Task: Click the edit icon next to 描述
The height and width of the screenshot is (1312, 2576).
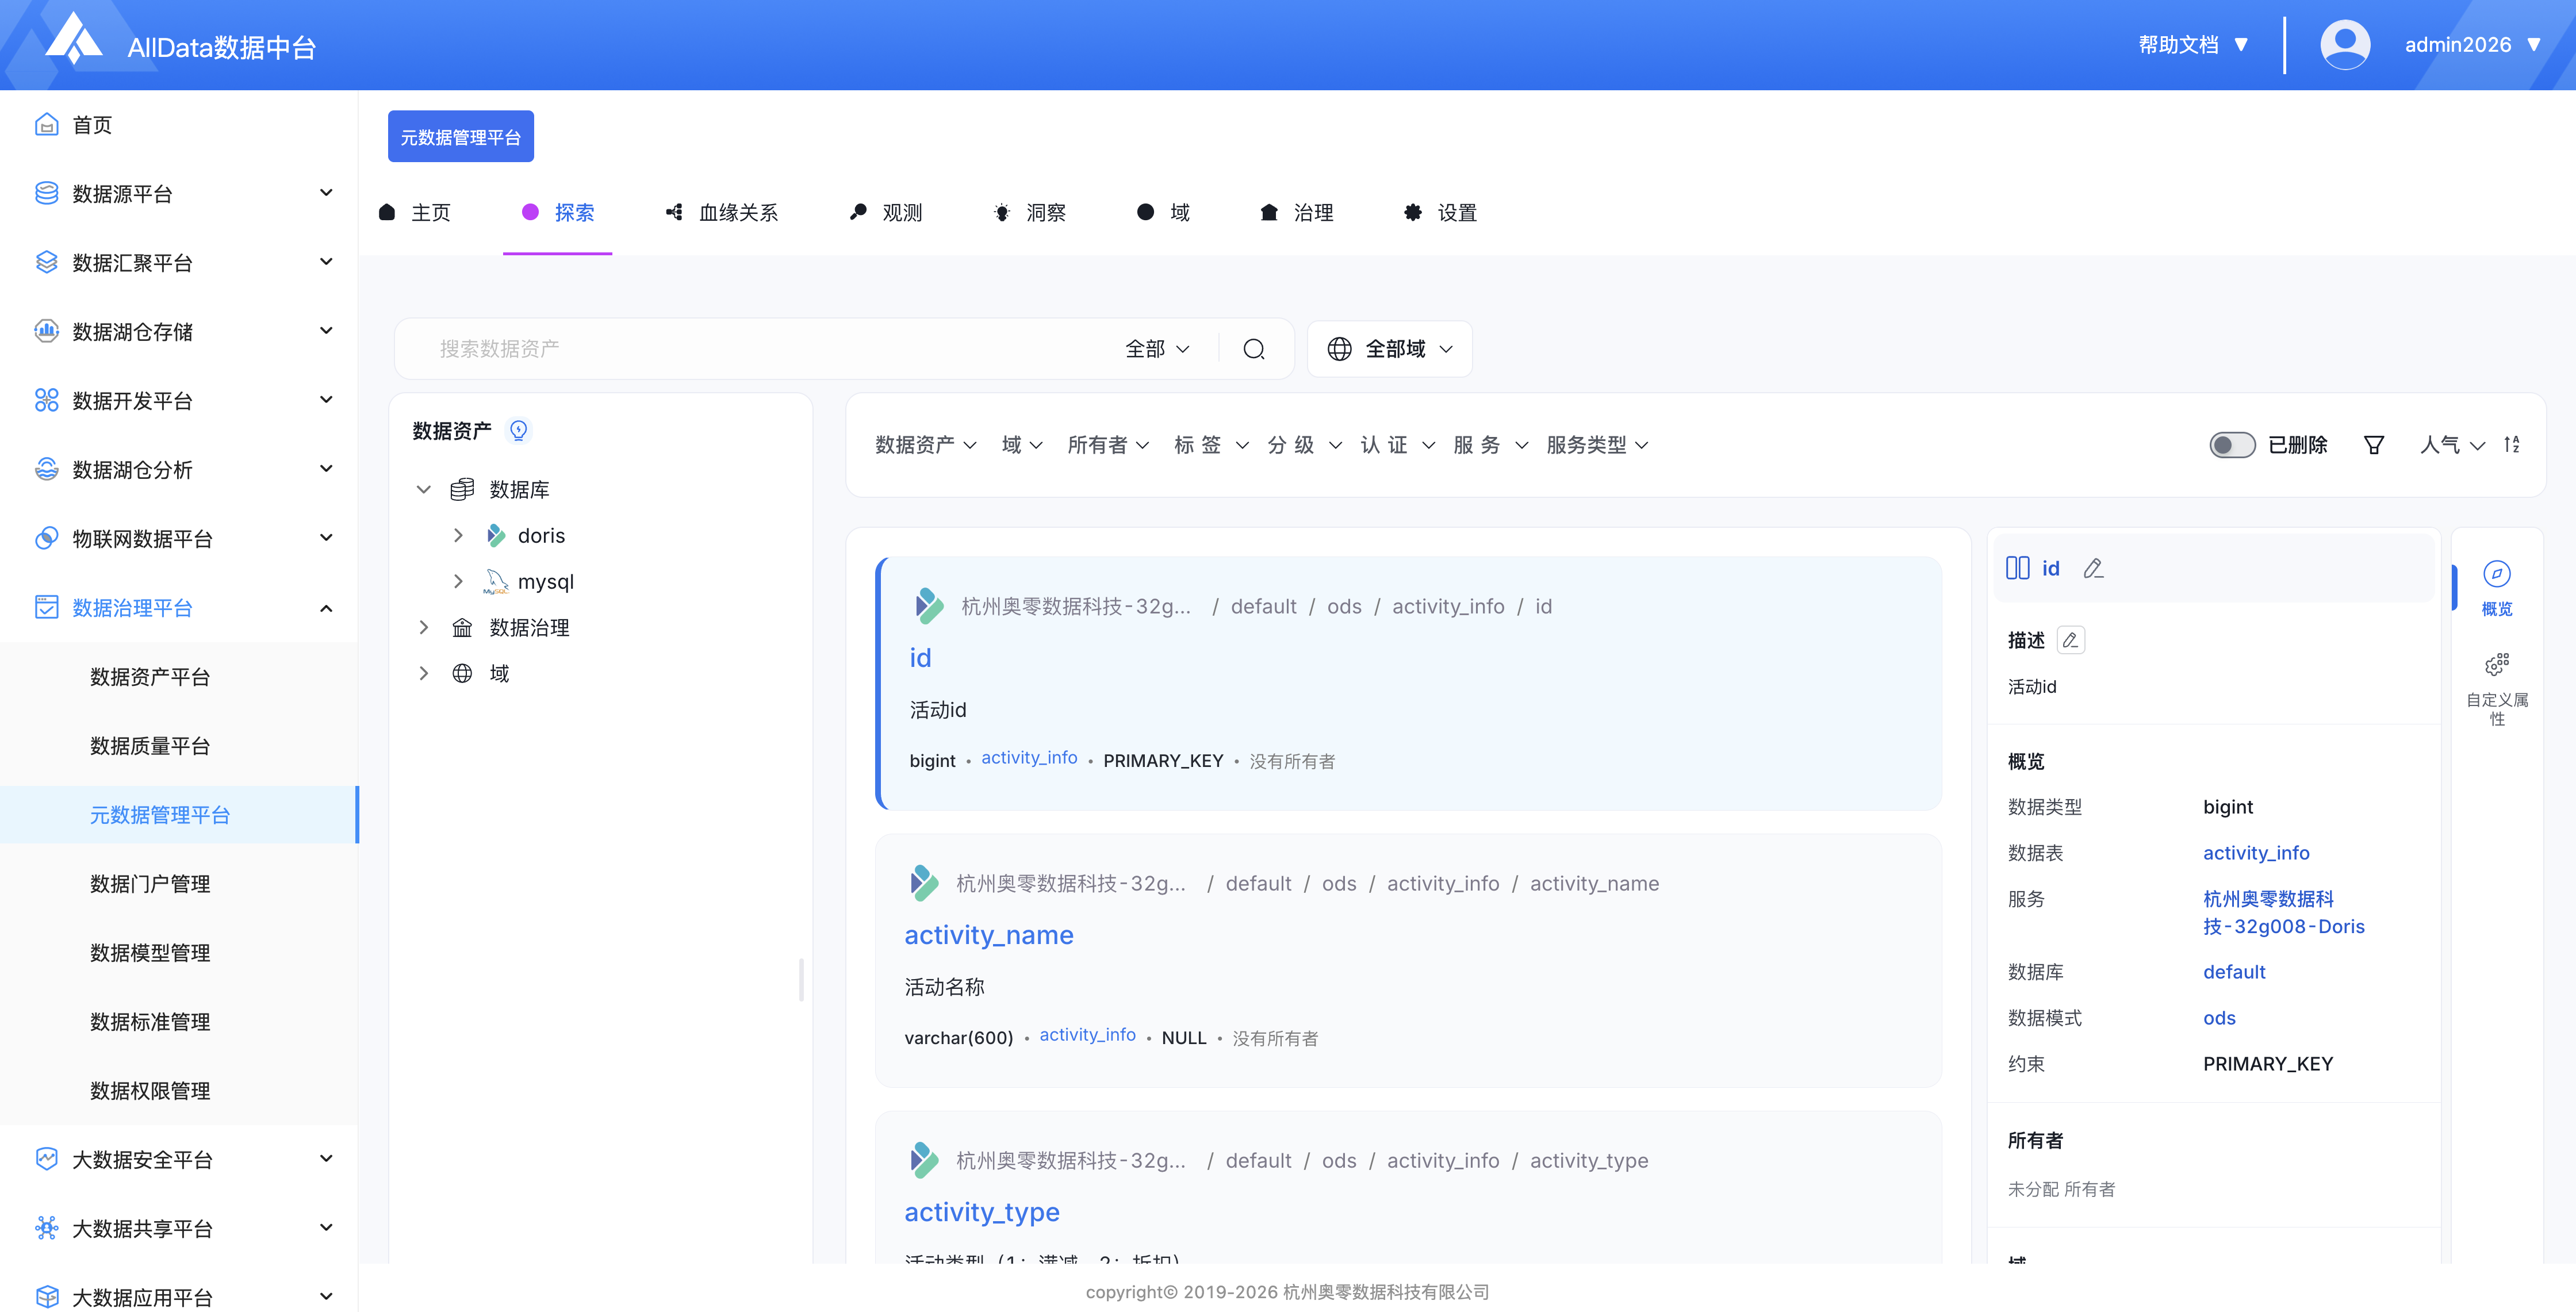Action: (x=2070, y=640)
